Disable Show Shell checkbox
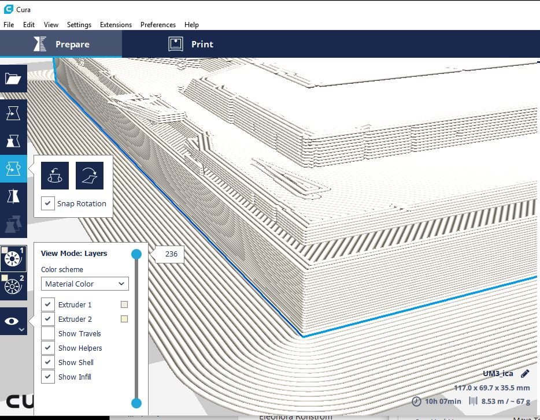 47,362
